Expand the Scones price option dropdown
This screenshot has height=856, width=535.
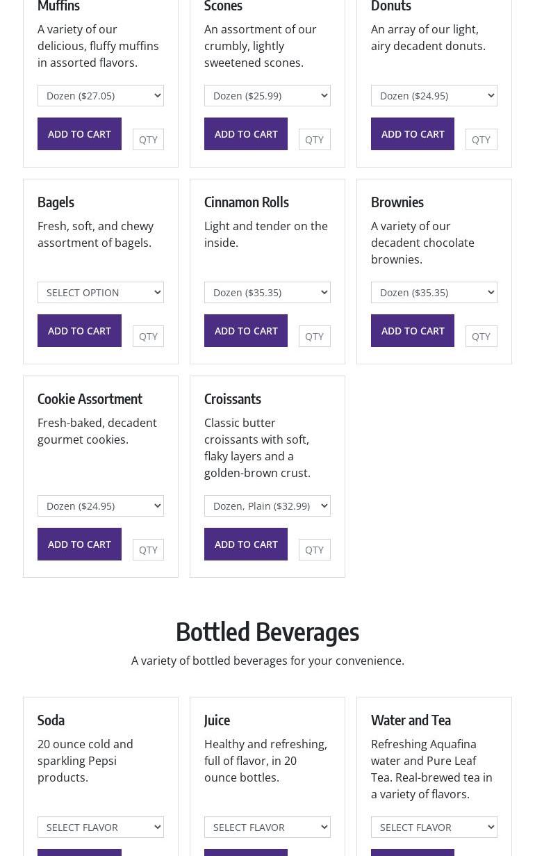267,95
